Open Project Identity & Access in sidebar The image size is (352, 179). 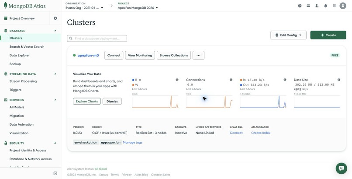(28, 151)
